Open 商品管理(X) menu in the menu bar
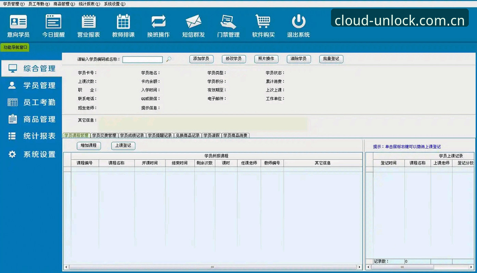The height and width of the screenshot is (273, 477). pyautogui.click(x=64, y=4)
